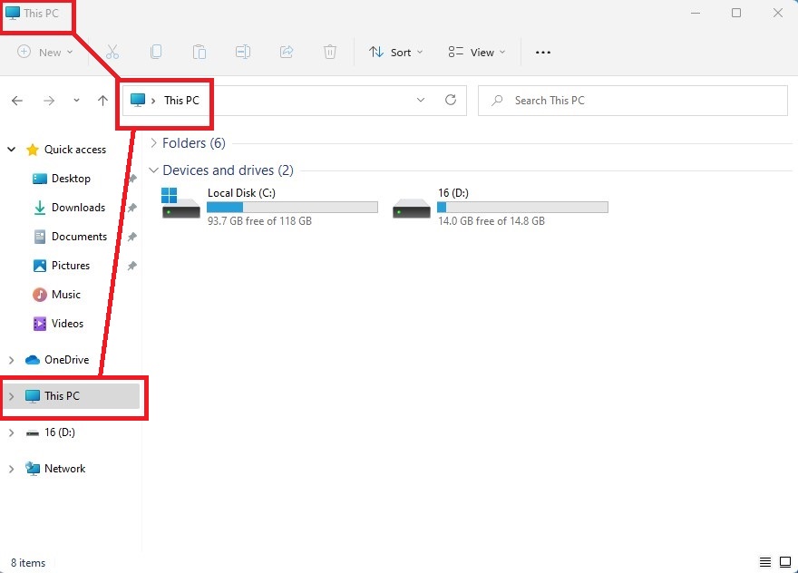Click the Search This PC field
The height and width of the screenshot is (573, 798).
click(633, 101)
